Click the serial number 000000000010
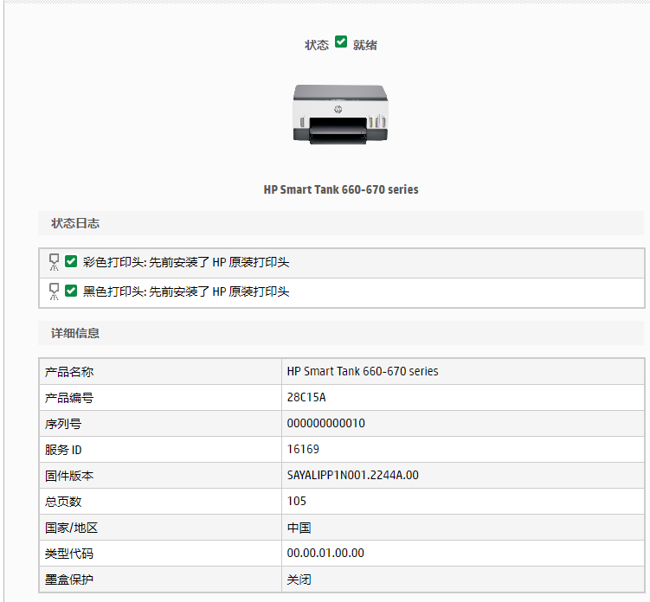The height and width of the screenshot is (602, 650). click(x=325, y=424)
